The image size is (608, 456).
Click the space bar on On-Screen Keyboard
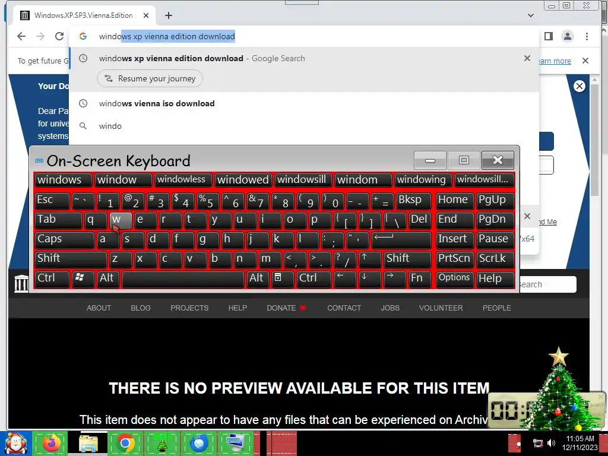pos(183,279)
